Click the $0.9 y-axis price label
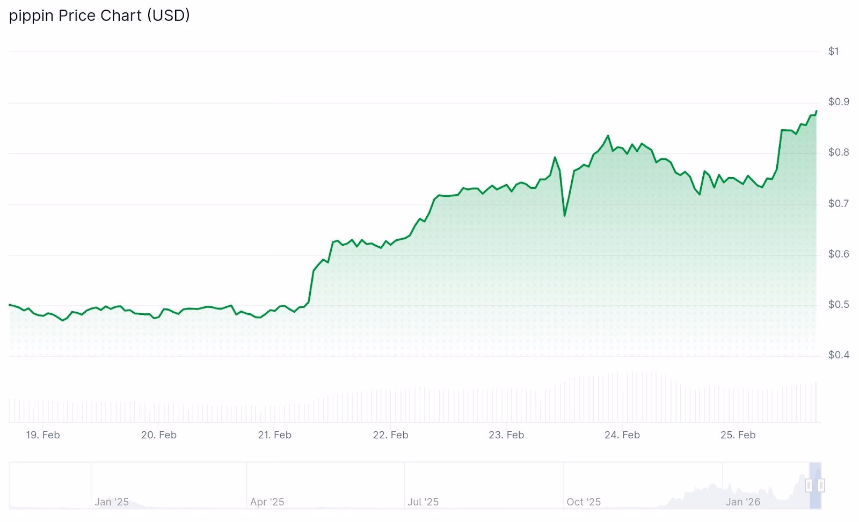 tap(839, 102)
